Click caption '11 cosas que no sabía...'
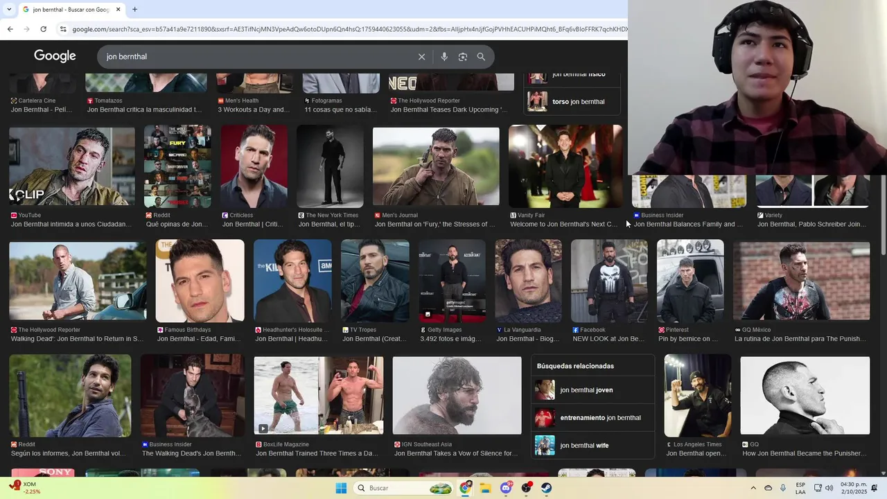The image size is (887, 499). (341, 110)
